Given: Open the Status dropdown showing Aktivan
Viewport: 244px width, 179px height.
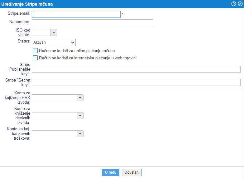Looking at the screenshot, I should click(x=54, y=42).
